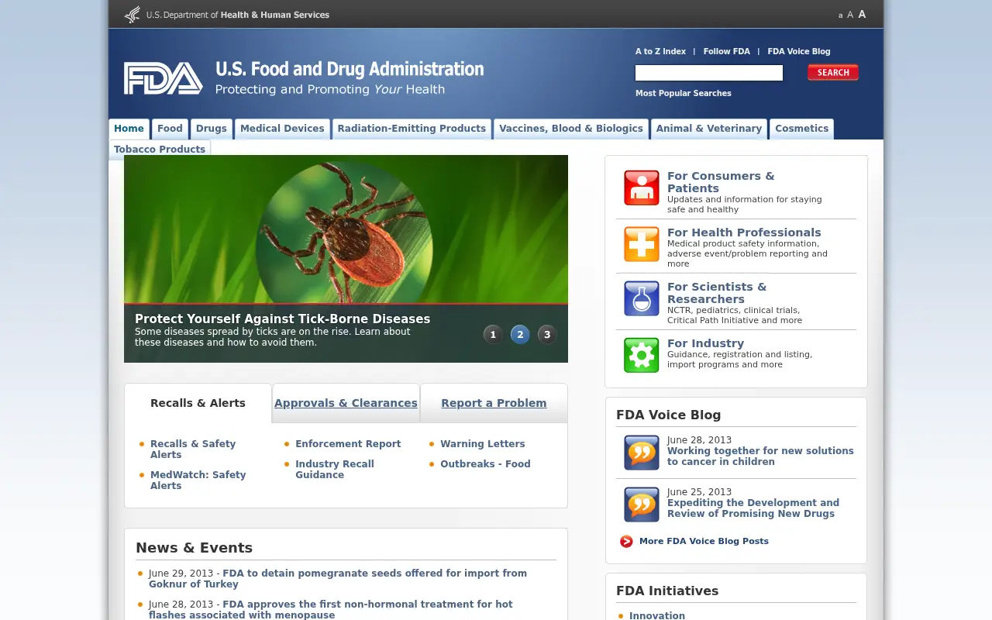Open the For Consumers & Patients heading link
The width and height of the screenshot is (992, 620).
721,182
